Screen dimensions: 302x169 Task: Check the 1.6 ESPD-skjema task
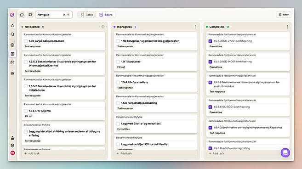pos(26,111)
